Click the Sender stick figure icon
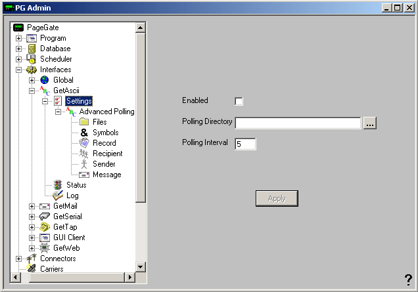 (x=84, y=164)
